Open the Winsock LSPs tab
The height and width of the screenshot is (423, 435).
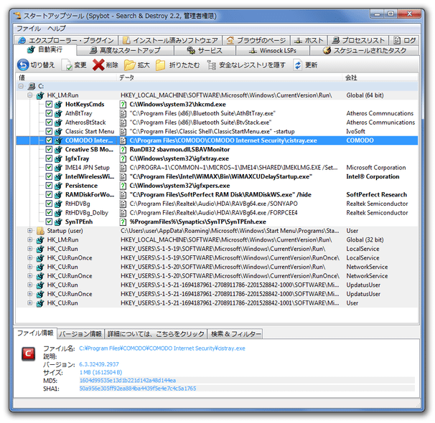point(273,51)
